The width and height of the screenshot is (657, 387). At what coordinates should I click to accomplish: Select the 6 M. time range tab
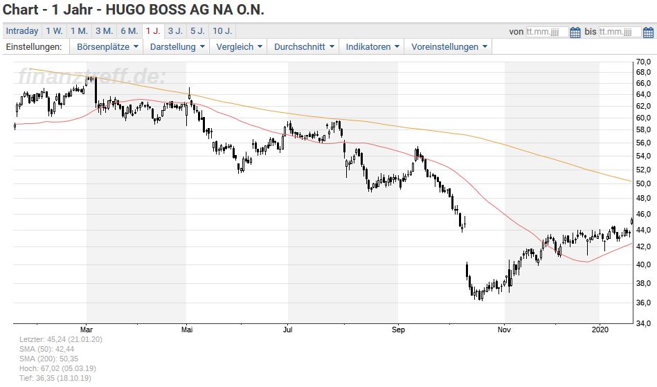129,31
